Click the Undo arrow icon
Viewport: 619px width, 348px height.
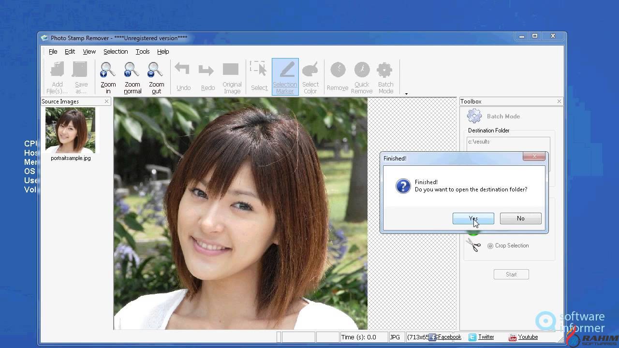pos(182,69)
